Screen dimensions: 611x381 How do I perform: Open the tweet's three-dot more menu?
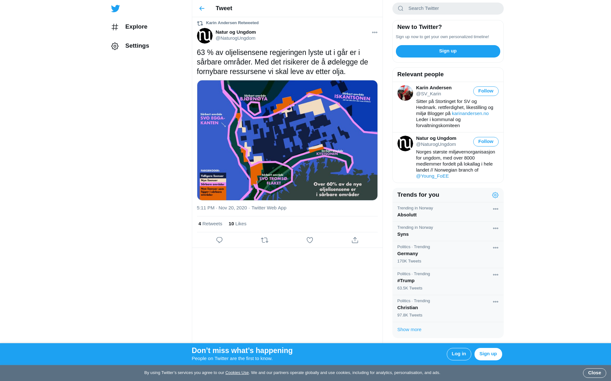click(375, 32)
